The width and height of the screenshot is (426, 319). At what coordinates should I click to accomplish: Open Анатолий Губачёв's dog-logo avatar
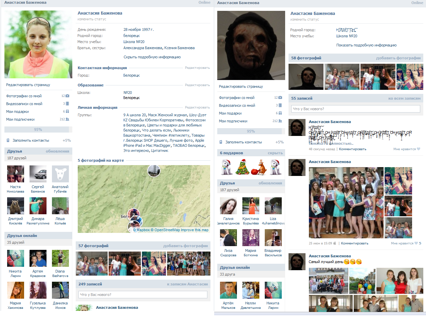(60, 174)
